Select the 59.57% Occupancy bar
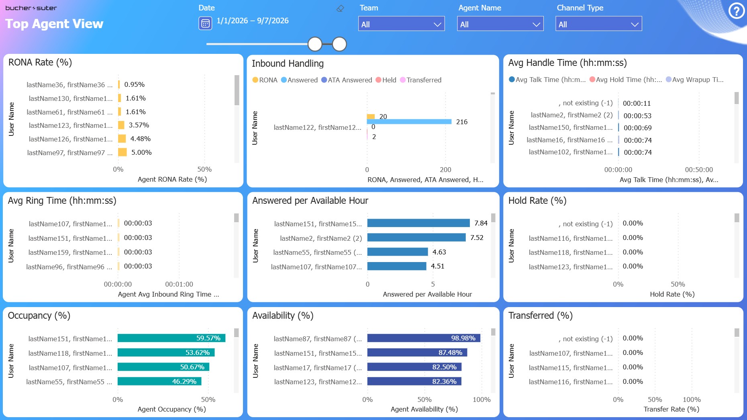Image resolution: width=747 pixels, height=420 pixels. (171, 338)
